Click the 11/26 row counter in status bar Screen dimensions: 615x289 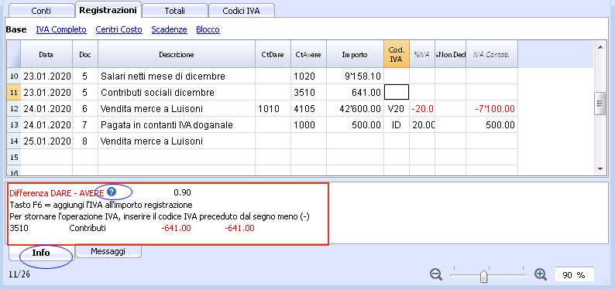pyautogui.click(x=19, y=274)
